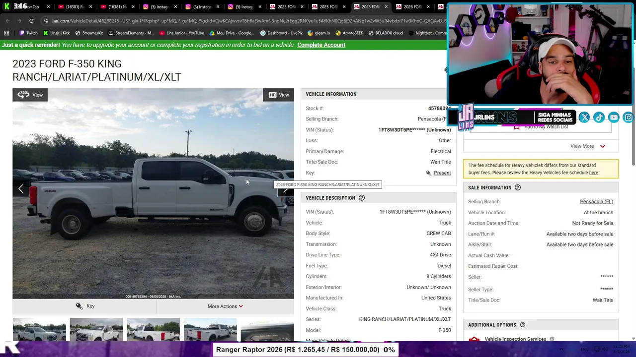Image resolution: width=636 pixels, height=357 pixels.
Task: Open the StreamElements bookmark
Action: coord(131,33)
